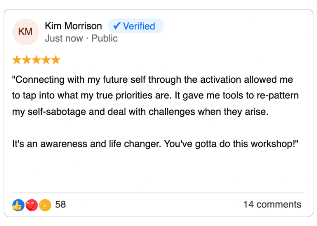This screenshot has width=317, height=226.
Task: Open the KM profile avatar
Action: [25, 32]
